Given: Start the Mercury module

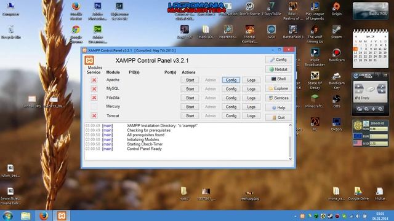Looking at the screenshot, I should tap(190, 107).
